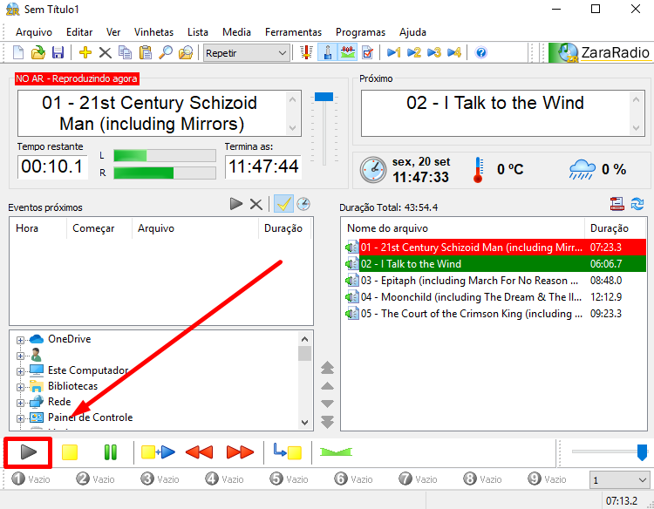This screenshot has width=654, height=509.
Task: Click the red rewind arrows button
Action: (x=199, y=452)
